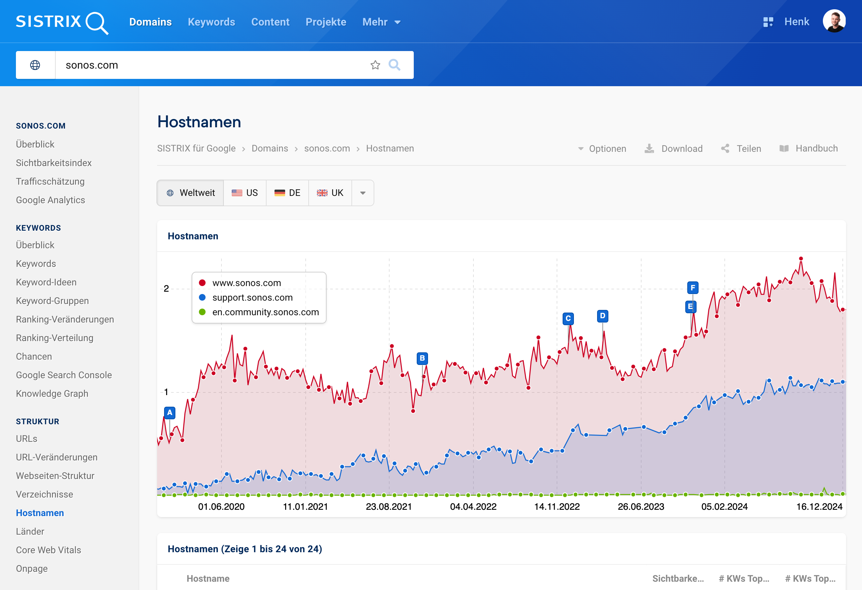This screenshot has height=590, width=862.
Task: Sort table by Hostname column header
Action: point(208,579)
